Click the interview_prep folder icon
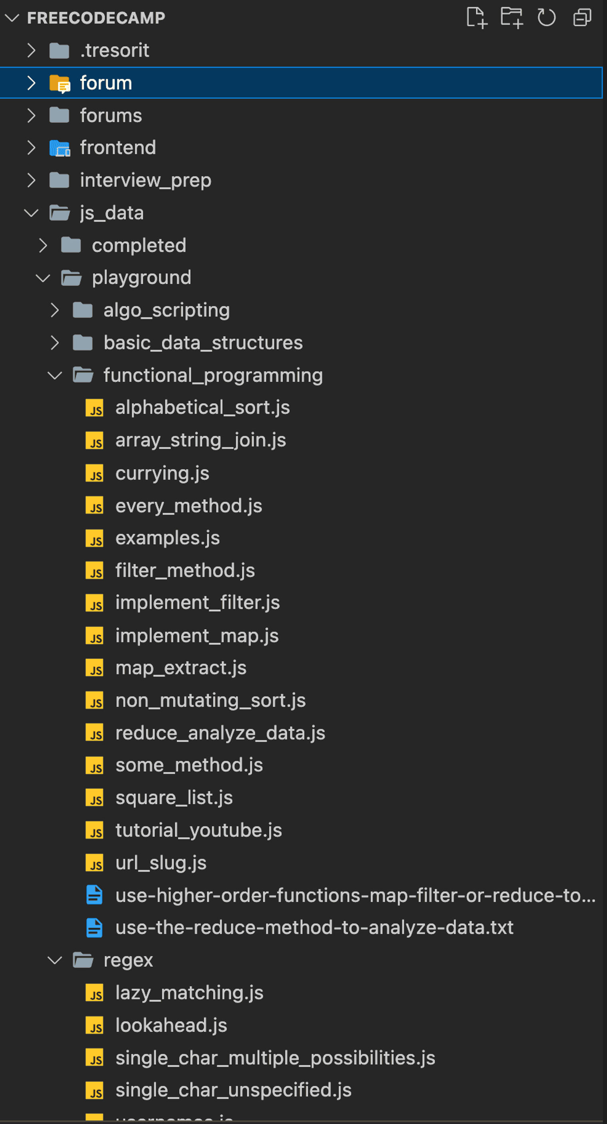Image resolution: width=607 pixels, height=1124 pixels. point(60,180)
